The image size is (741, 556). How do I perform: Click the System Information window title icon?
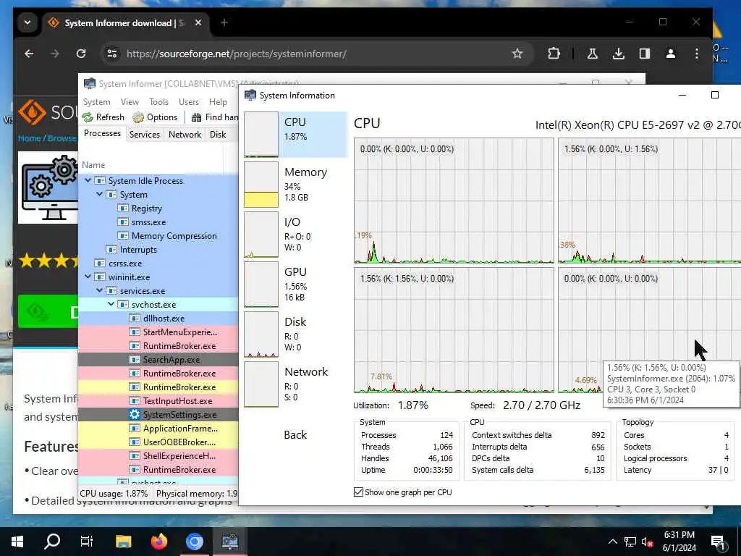(250, 95)
